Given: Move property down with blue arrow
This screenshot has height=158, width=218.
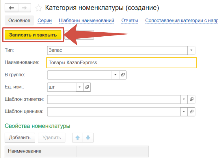Looking at the screenshot, I should click(88, 138).
